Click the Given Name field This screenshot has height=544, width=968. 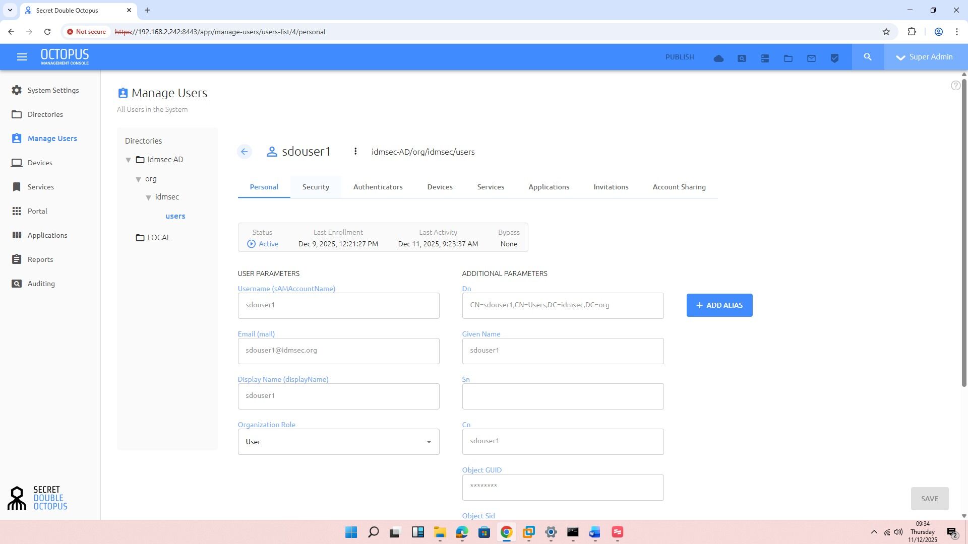(563, 351)
